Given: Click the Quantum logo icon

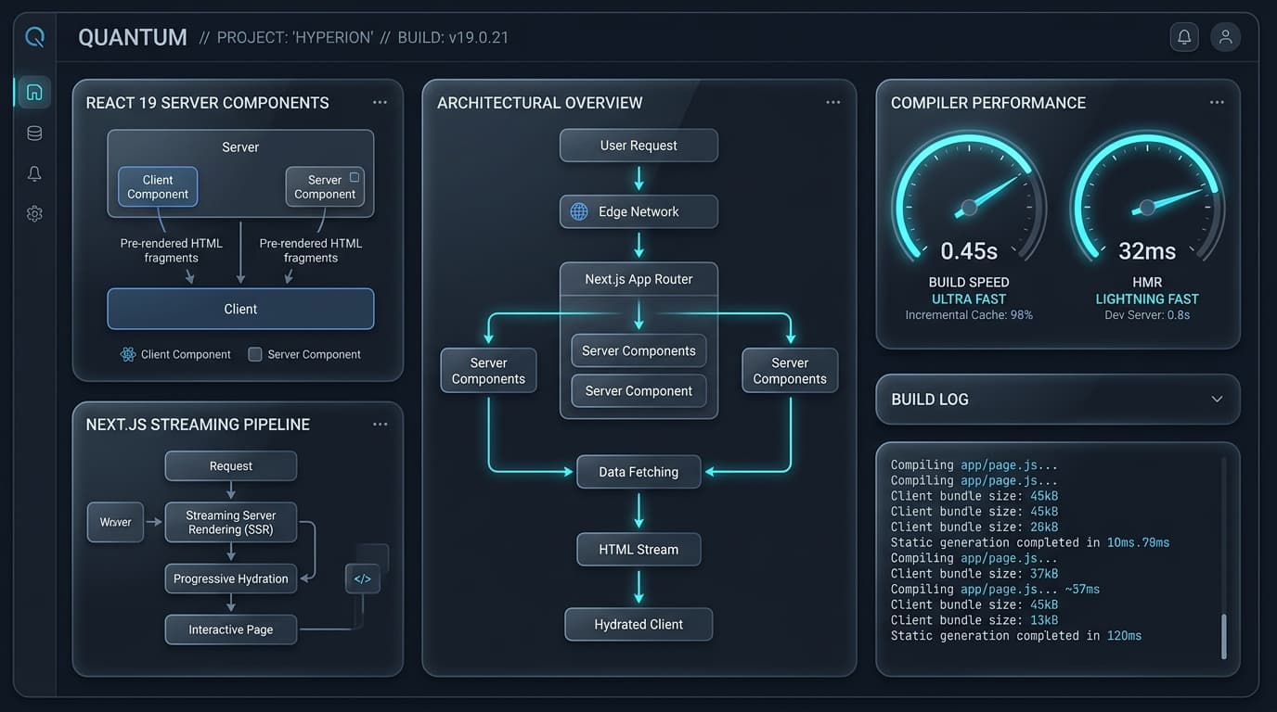Looking at the screenshot, I should pos(34,37).
